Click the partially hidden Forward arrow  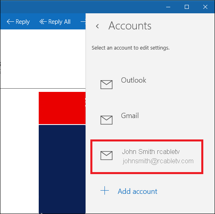tap(83, 22)
